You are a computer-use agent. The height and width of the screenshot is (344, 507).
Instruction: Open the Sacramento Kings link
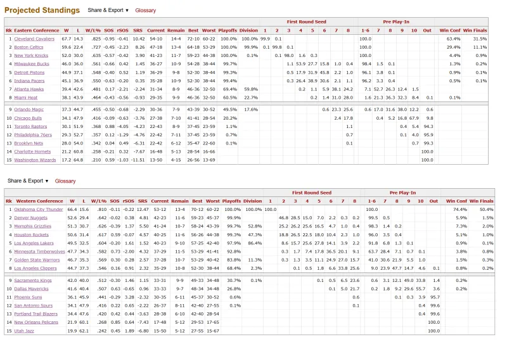click(x=33, y=281)
